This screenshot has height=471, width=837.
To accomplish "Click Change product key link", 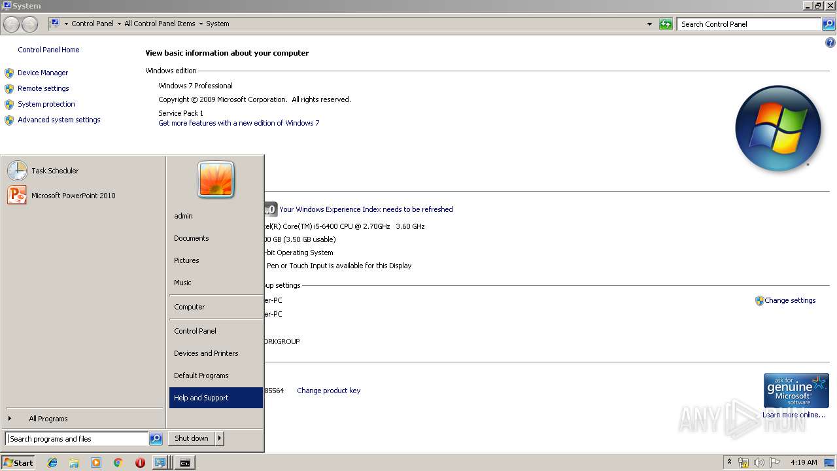I will coord(328,391).
